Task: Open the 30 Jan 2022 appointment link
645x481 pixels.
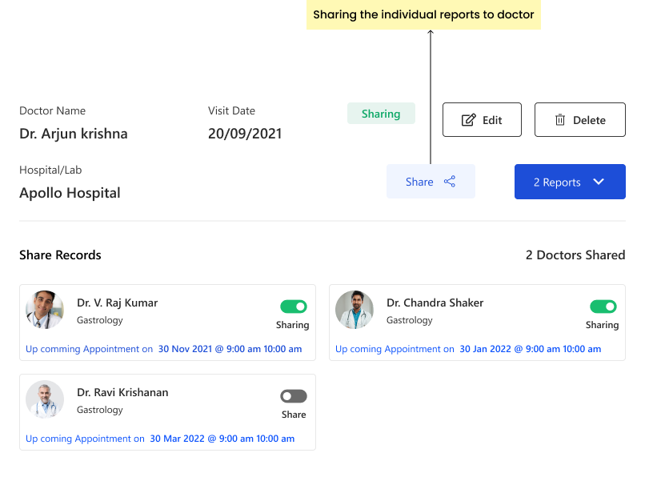Action: click(531, 349)
